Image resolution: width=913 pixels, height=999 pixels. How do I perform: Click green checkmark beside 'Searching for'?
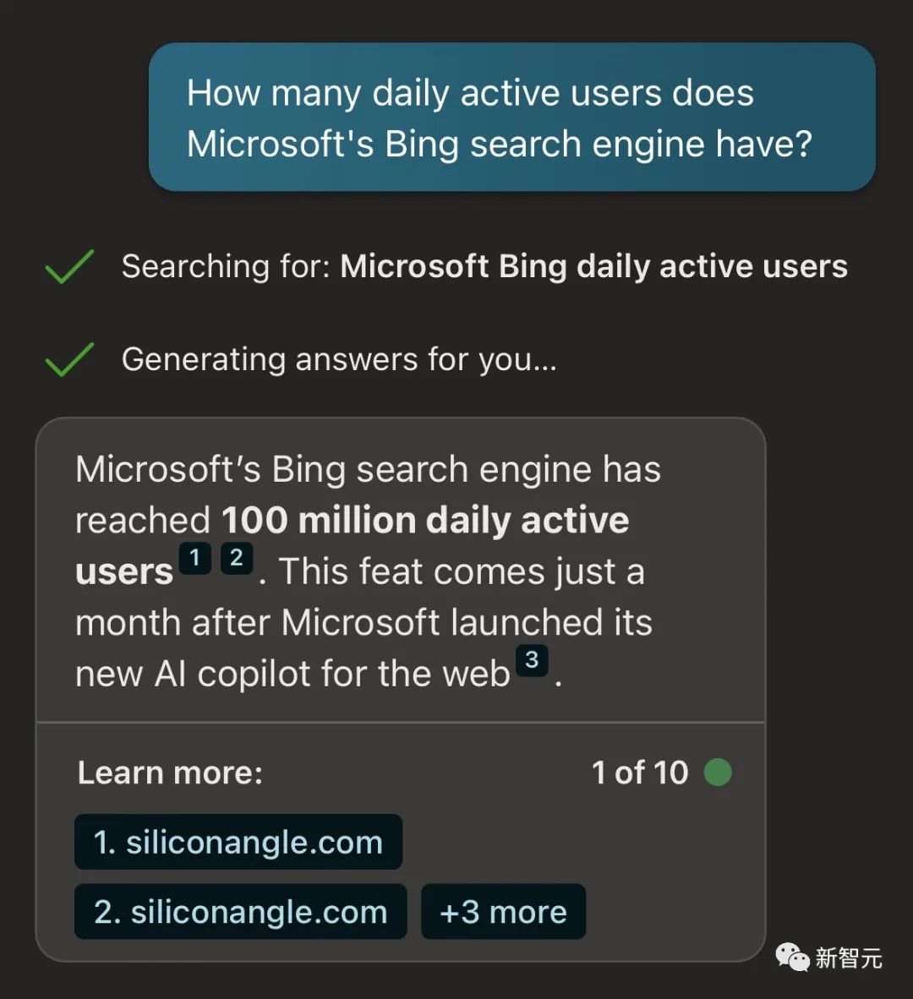pos(69,266)
